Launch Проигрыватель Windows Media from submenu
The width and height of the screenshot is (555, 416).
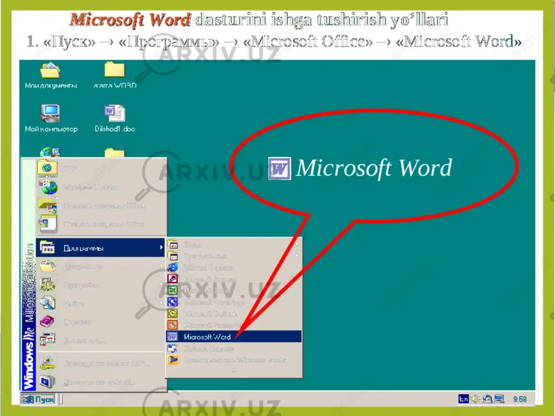tap(234, 360)
